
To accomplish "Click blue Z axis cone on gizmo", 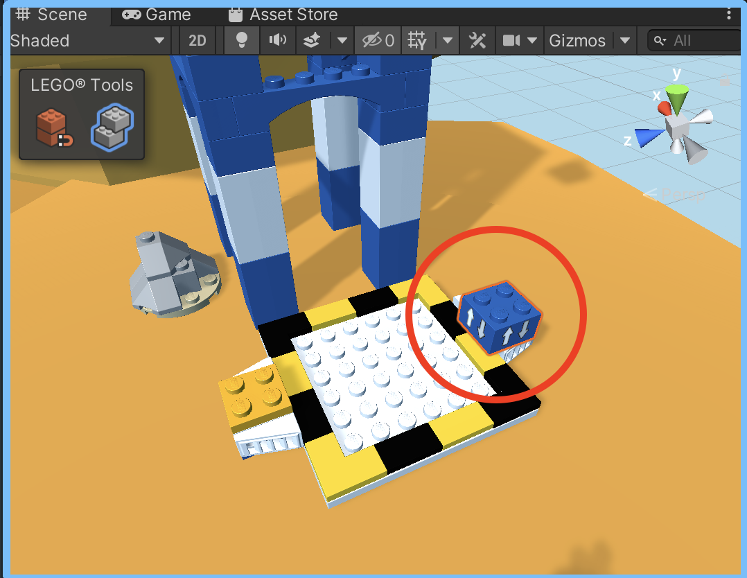I will [649, 137].
